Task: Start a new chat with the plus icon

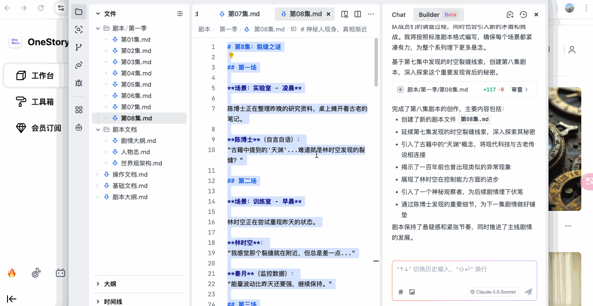Action: point(510,15)
